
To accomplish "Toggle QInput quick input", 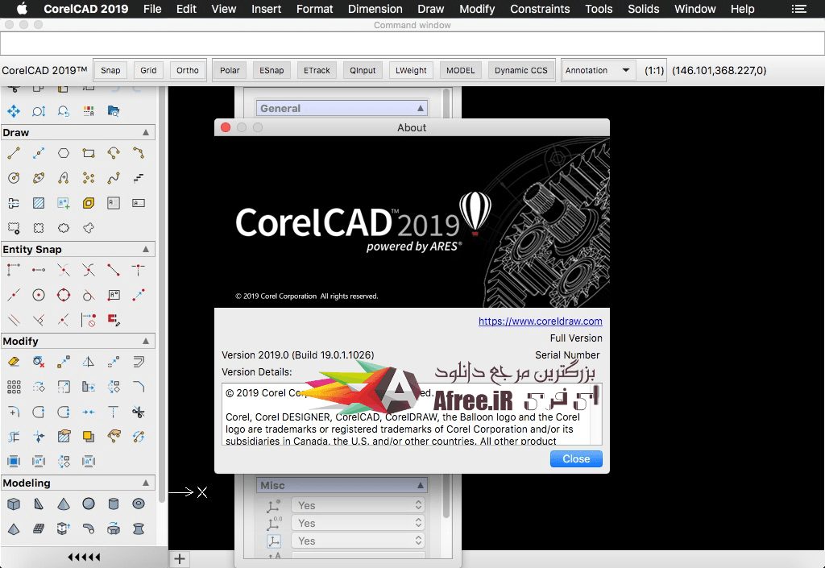I will pos(363,70).
